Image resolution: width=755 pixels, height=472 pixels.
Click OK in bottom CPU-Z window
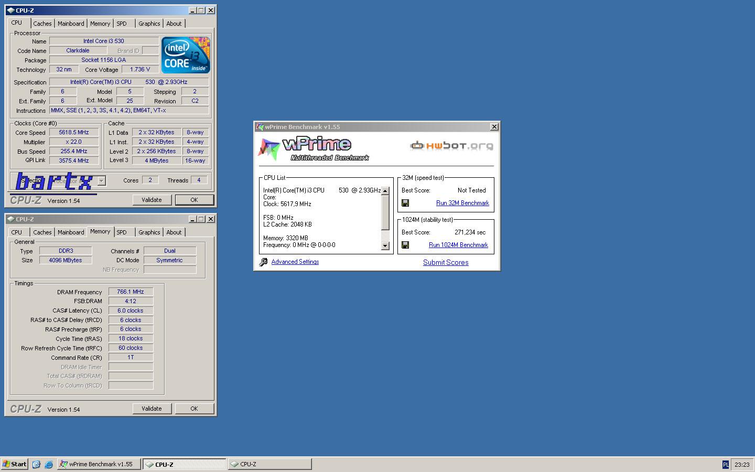[194, 409]
